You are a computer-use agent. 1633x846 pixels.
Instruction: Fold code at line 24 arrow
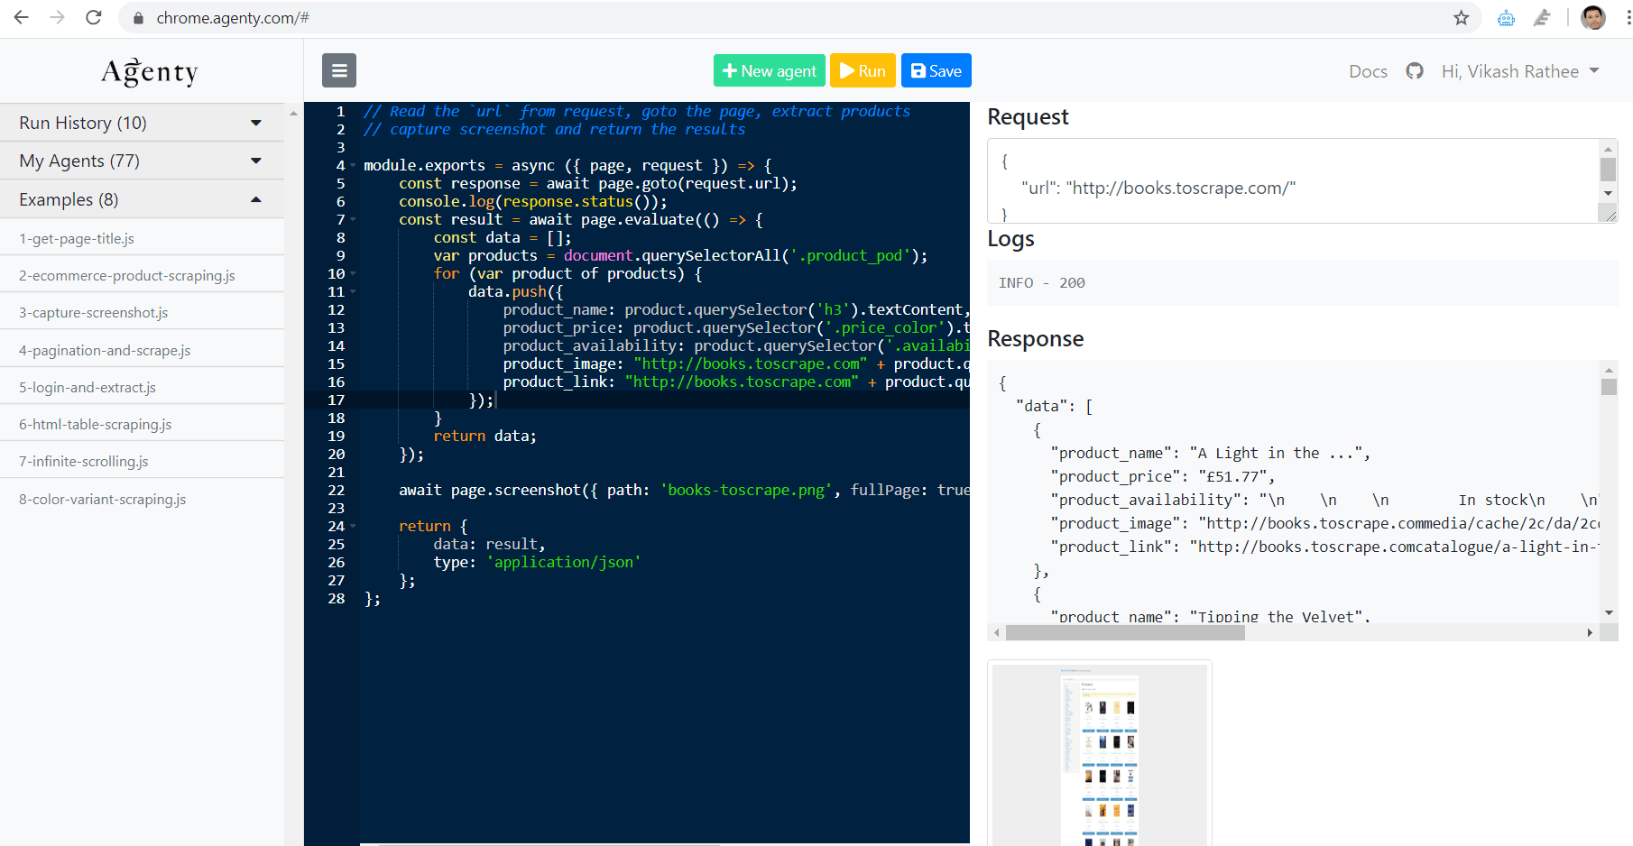[x=353, y=527]
